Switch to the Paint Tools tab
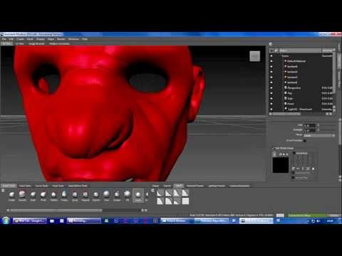Viewport: 342px width, 256px height. point(25,186)
